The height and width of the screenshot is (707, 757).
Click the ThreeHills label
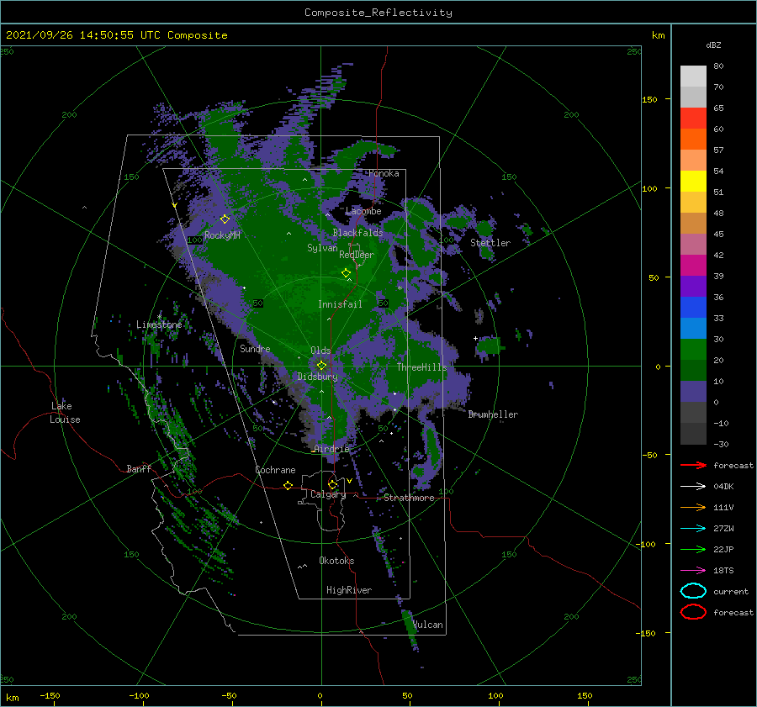421,367
